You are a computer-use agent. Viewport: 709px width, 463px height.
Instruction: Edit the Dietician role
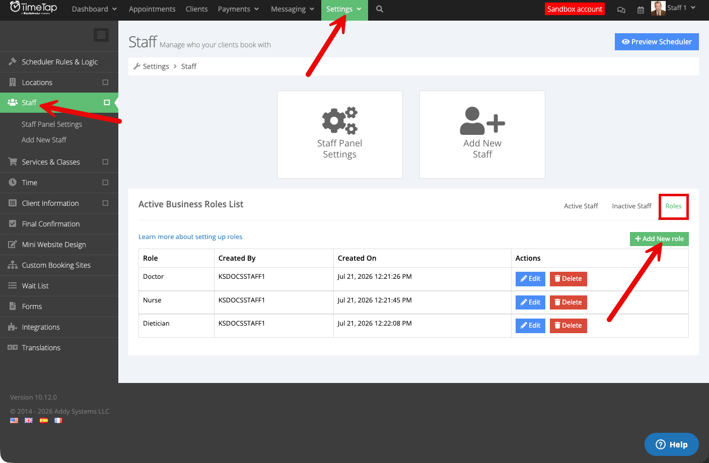[530, 326]
